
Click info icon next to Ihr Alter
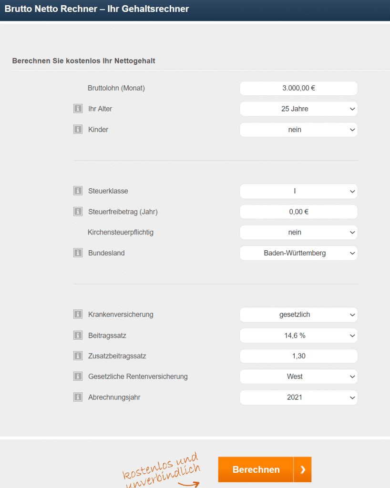pyautogui.click(x=78, y=109)
